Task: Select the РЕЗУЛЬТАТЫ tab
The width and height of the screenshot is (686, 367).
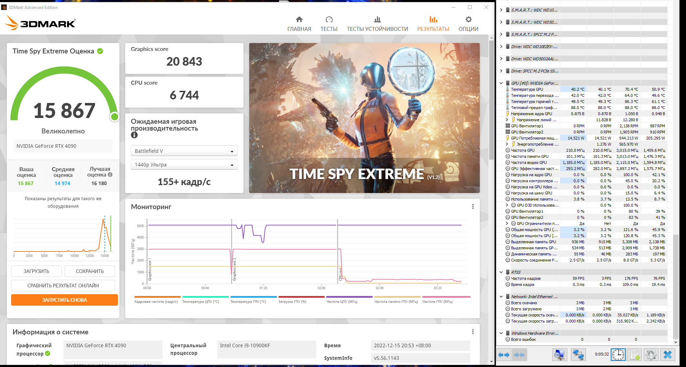Action: pos(433,24)
